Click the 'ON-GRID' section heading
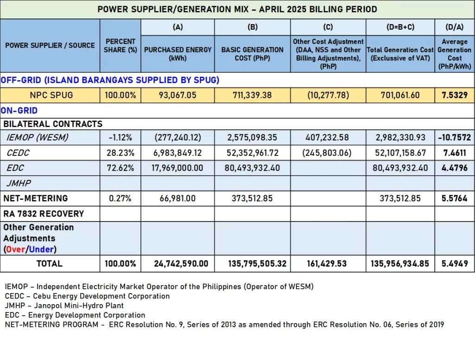Screen dimensions: 475x356 19,111
